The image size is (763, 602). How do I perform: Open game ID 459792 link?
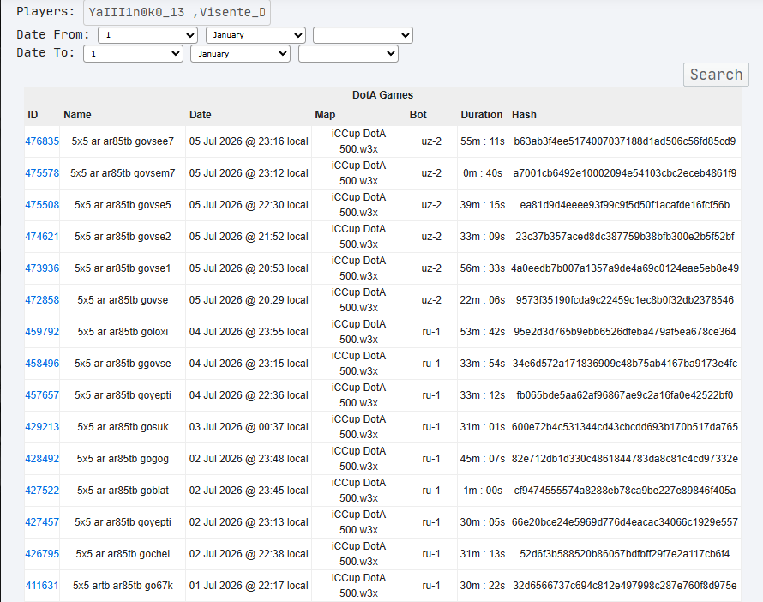pyautogui.click(x=42, y=331)
